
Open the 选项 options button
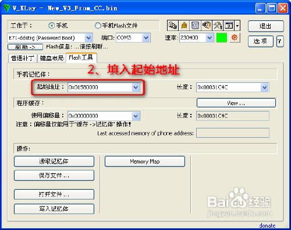(x=261, y=41)
